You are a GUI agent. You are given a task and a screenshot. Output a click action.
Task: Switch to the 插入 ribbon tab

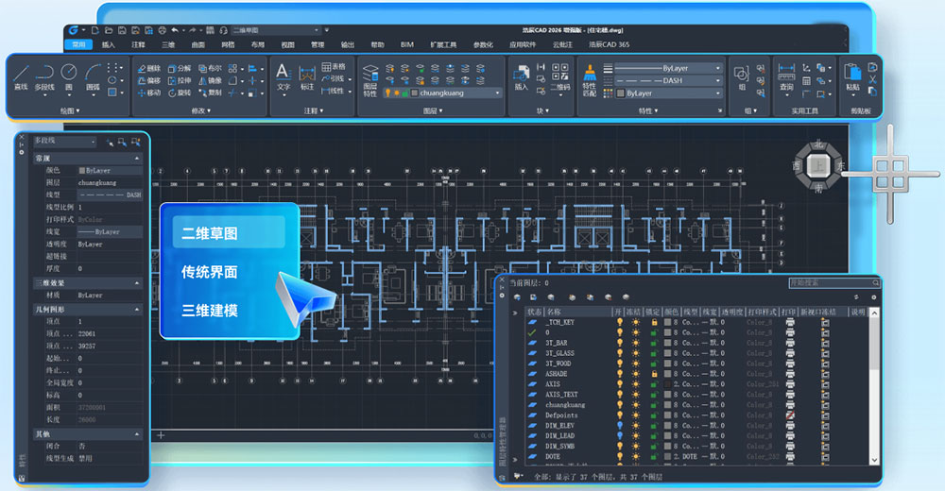click(109, 44)
